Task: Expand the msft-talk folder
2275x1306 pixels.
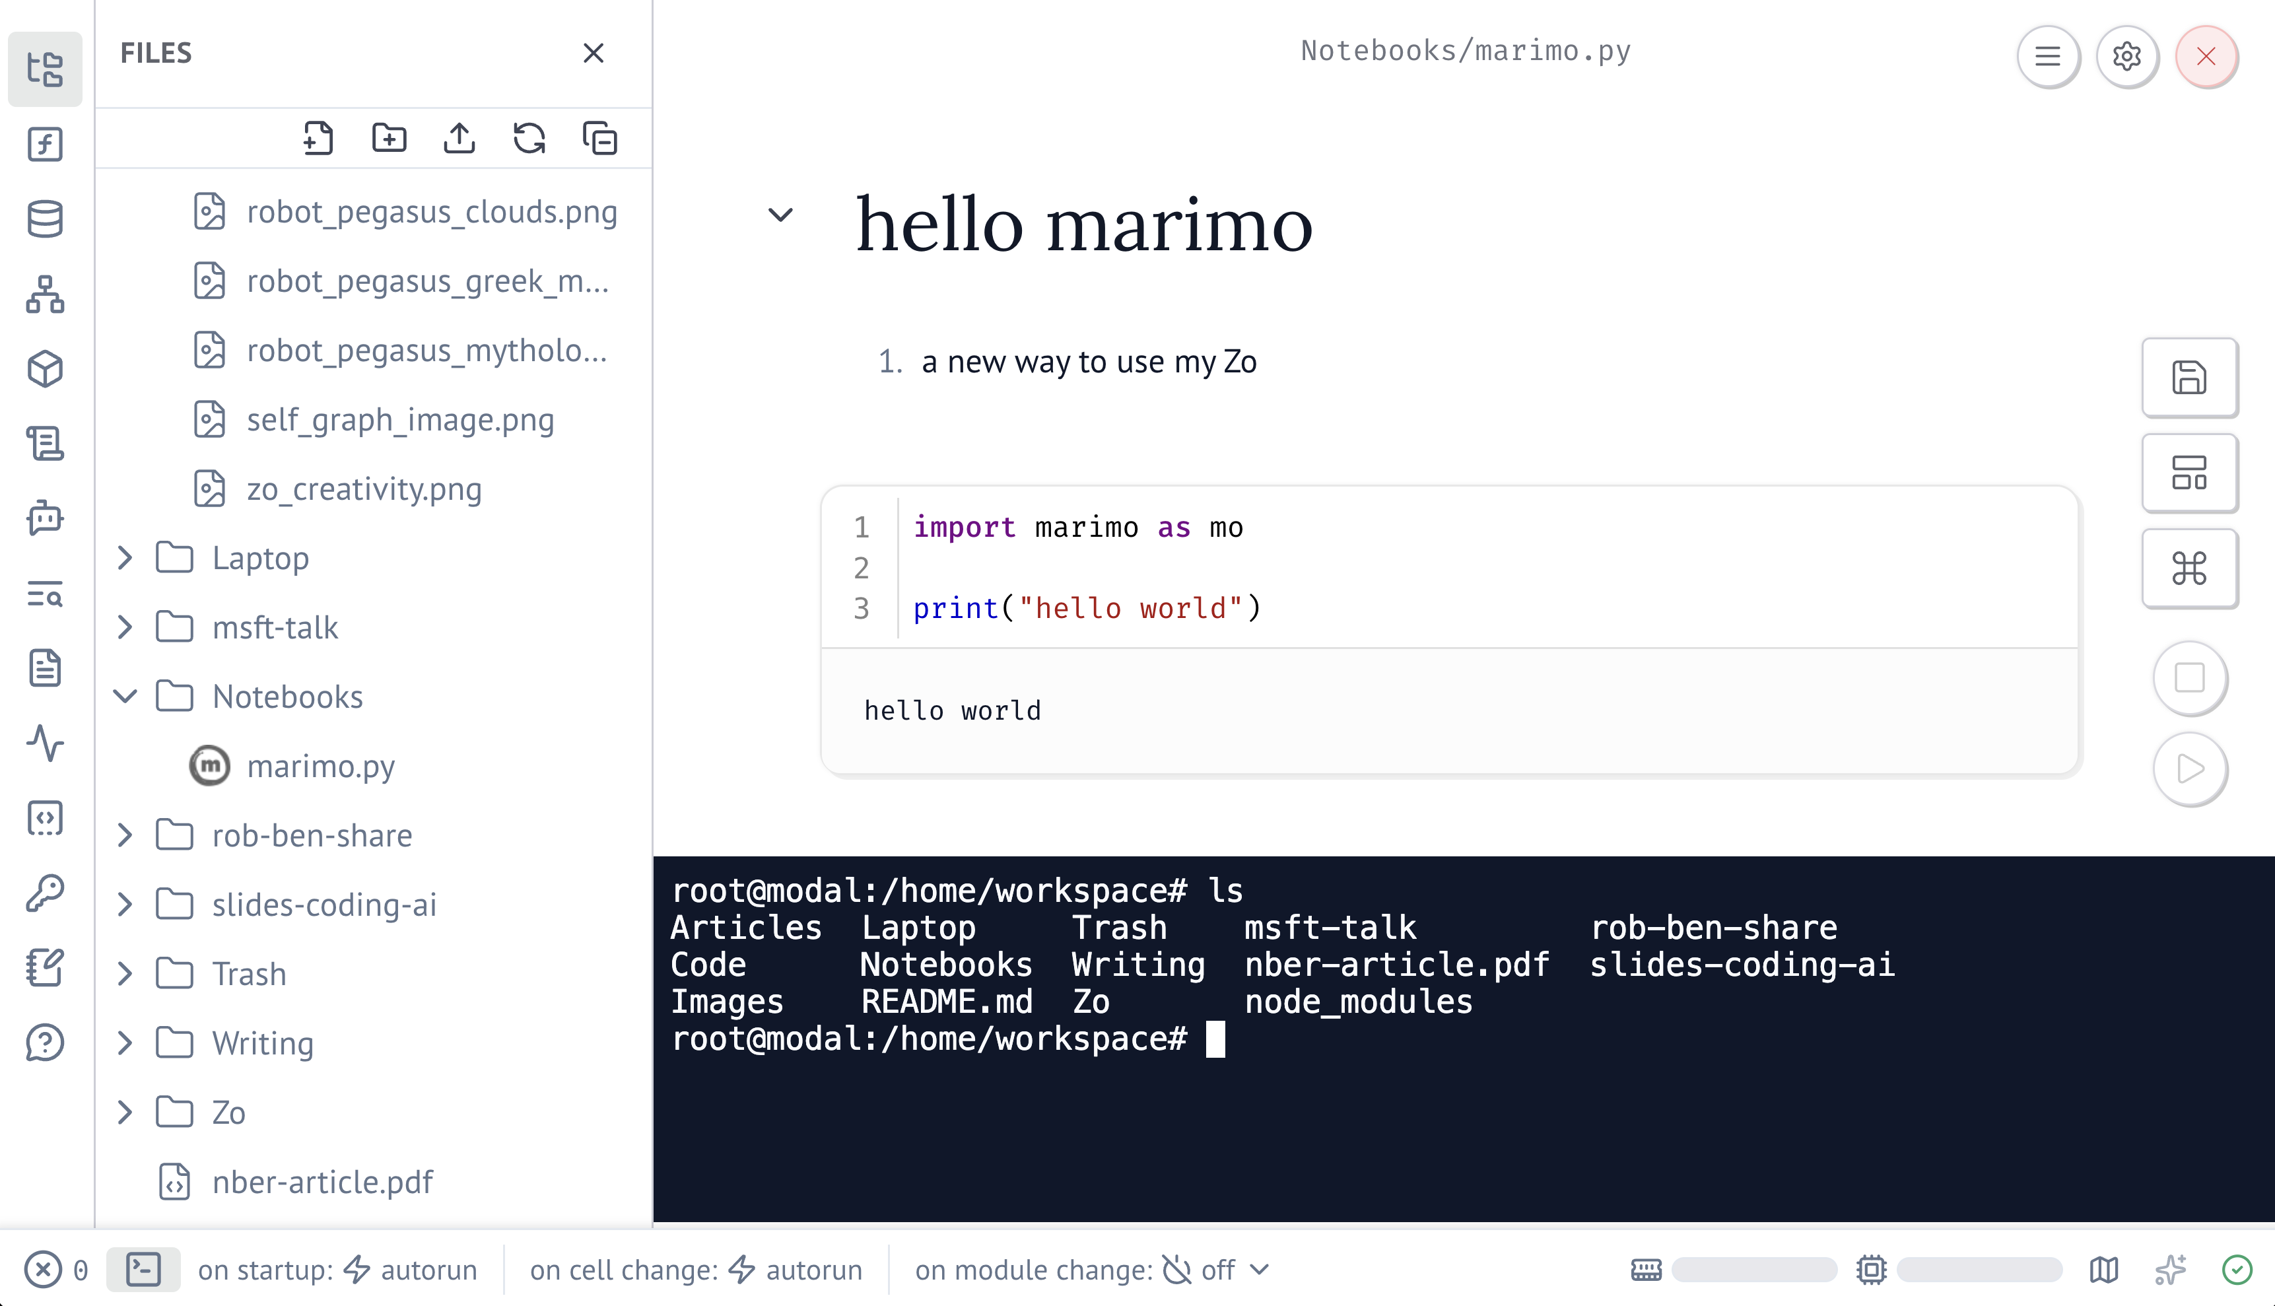Action: pos(125,627)
